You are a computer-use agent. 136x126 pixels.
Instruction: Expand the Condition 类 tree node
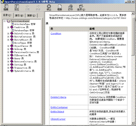[8, 27]
